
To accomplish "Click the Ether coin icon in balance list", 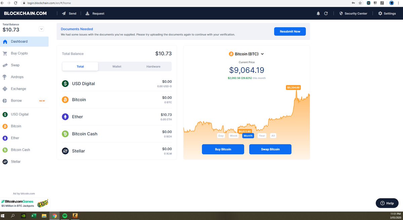I will coord(65,117).
